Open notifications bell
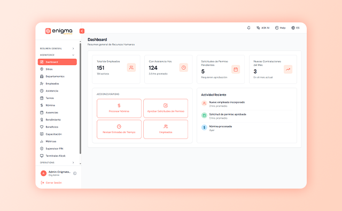Screen dimensions: 342x211 (248, 28)
